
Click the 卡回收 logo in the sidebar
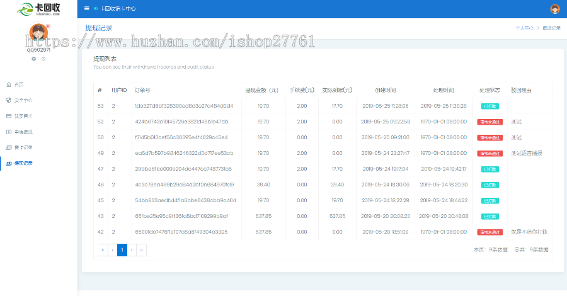tap(38, 9)
